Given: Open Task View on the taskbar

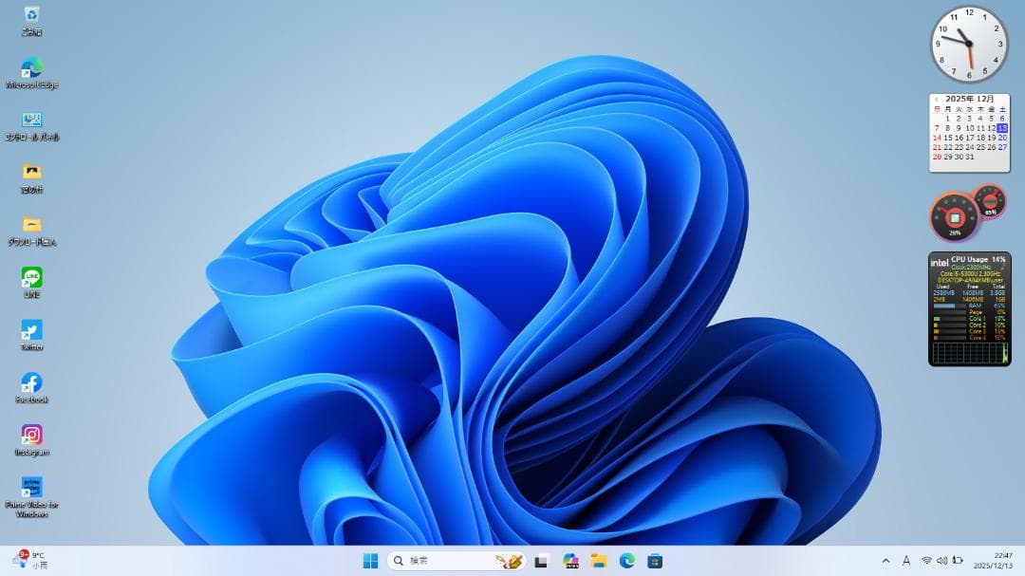Looking at the screenshot, I should click(541, 561).
